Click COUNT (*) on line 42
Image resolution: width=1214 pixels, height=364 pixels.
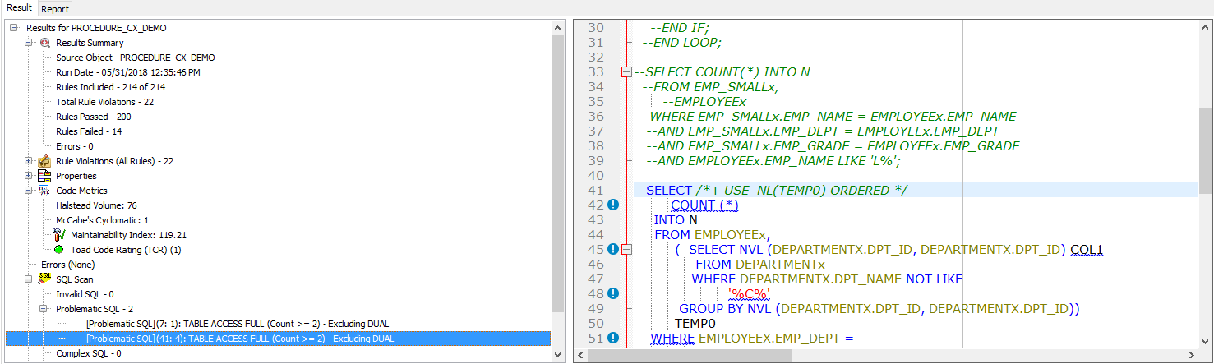pos(705,205)
